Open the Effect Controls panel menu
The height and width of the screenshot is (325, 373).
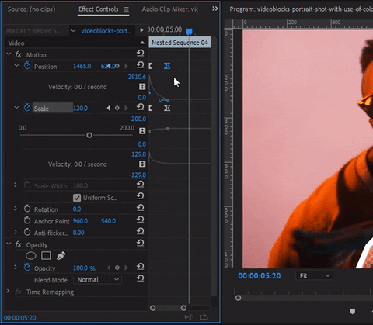126,9
